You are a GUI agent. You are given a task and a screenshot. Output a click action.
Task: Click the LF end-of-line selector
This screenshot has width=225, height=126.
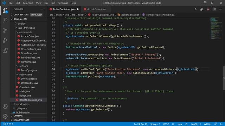point(173,124)
